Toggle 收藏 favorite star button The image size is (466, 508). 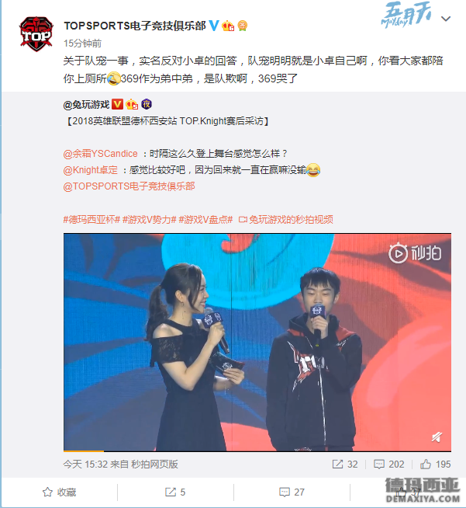[59, 492]
